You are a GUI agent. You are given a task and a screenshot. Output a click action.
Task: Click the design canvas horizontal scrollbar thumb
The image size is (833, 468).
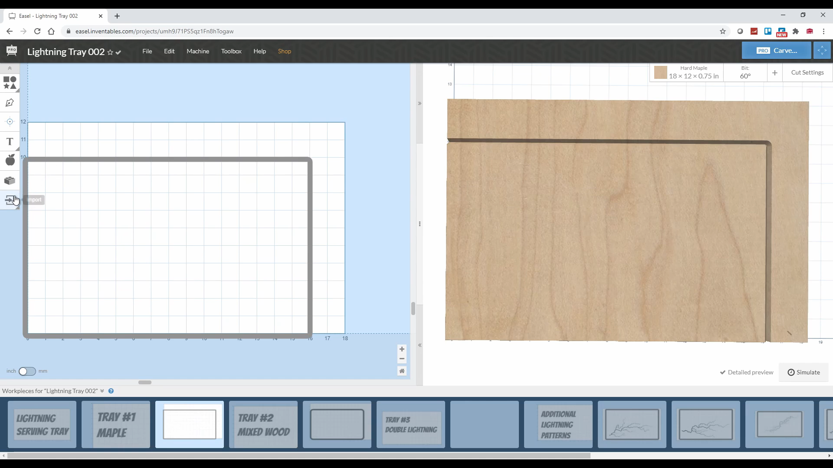coord(145,382)
